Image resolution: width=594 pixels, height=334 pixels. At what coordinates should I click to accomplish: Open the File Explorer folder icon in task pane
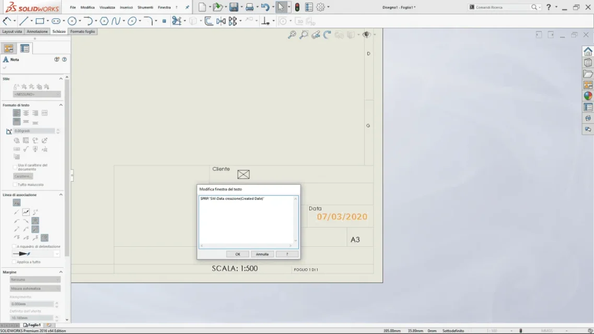point(588,74)
